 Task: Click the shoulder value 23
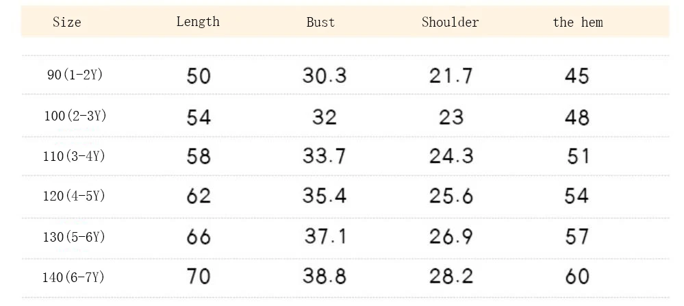[451, 116]
